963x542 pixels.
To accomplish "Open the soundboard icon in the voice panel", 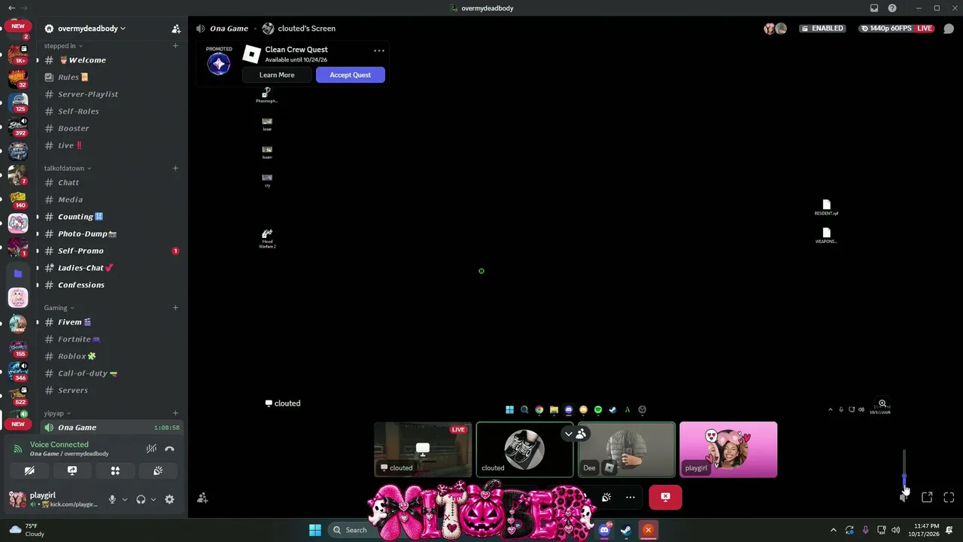I will (x=158, y=470).
